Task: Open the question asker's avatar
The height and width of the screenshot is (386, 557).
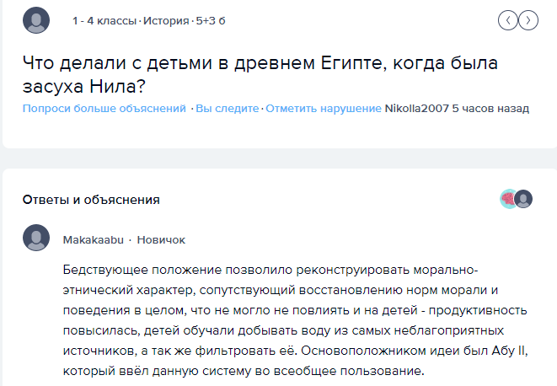Action: tap(36, 20)
